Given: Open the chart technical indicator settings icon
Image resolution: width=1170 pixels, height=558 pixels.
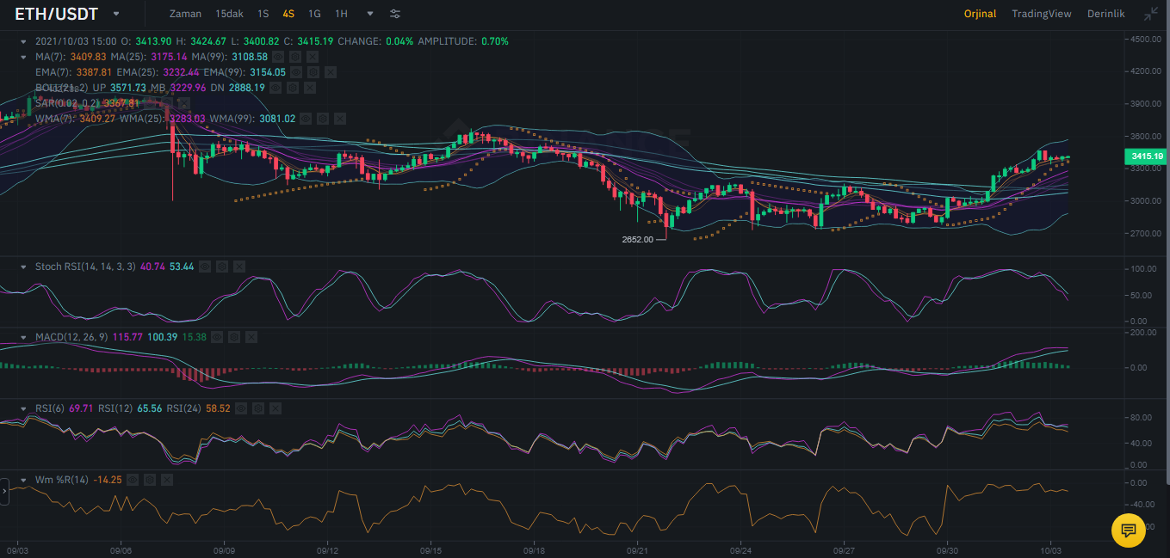Looking at the screenshot, I should click(x=394, y=14).
